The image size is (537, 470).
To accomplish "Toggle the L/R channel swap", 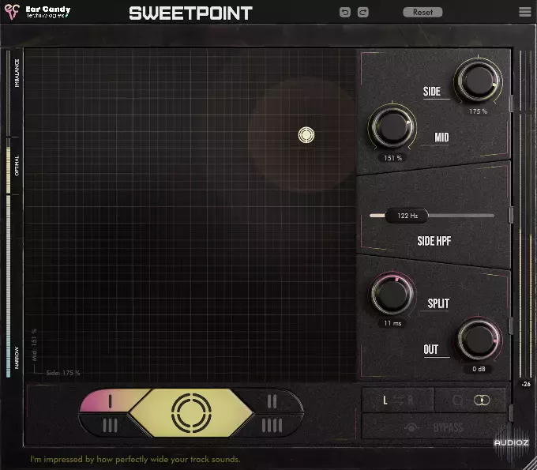I will click(397, 400).
